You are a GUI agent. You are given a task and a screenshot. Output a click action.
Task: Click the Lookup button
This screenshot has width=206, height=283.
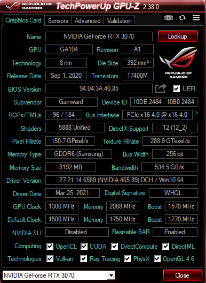pyautogui.click(x=178, y=36)
